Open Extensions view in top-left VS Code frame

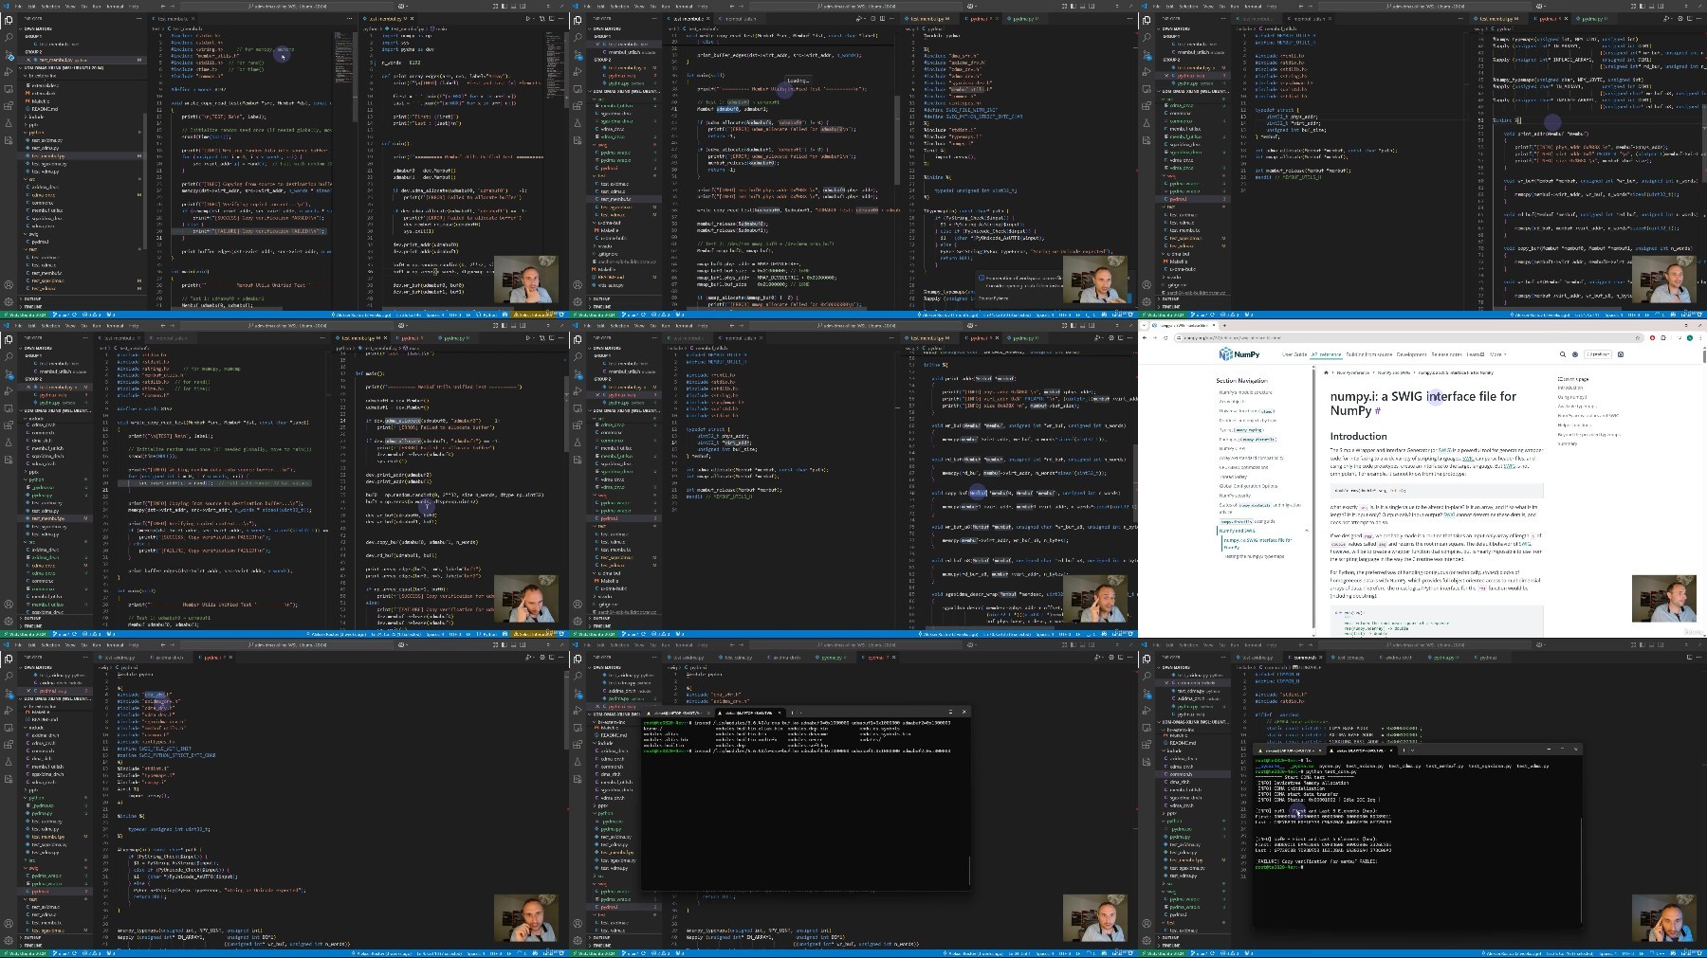9,107
